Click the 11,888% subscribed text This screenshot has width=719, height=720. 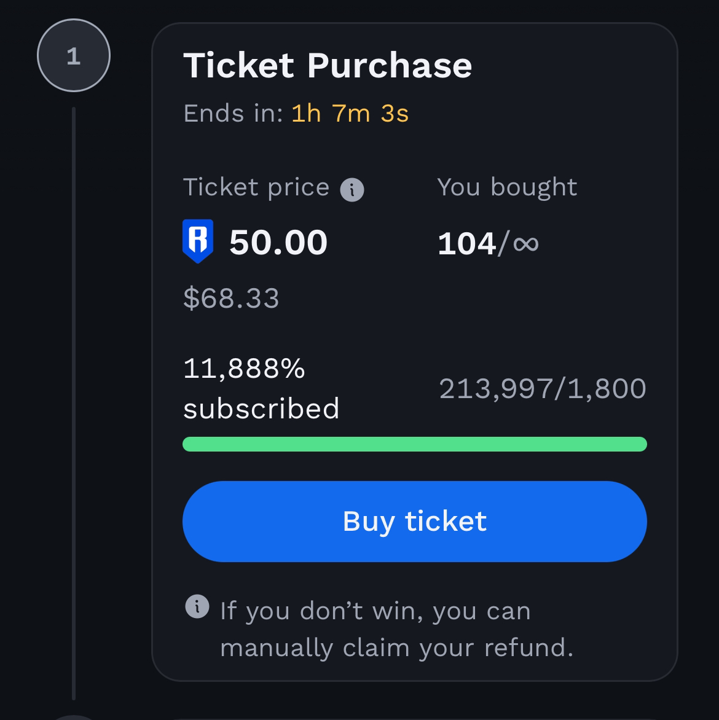[x=261, y=388]
